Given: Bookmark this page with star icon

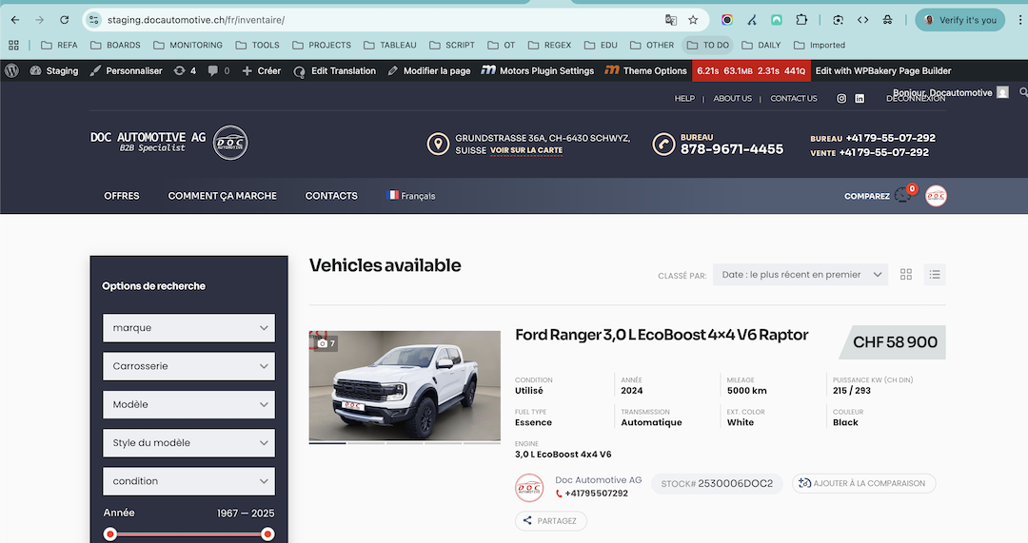Looking at the screenshot, I should click(693, 20).
